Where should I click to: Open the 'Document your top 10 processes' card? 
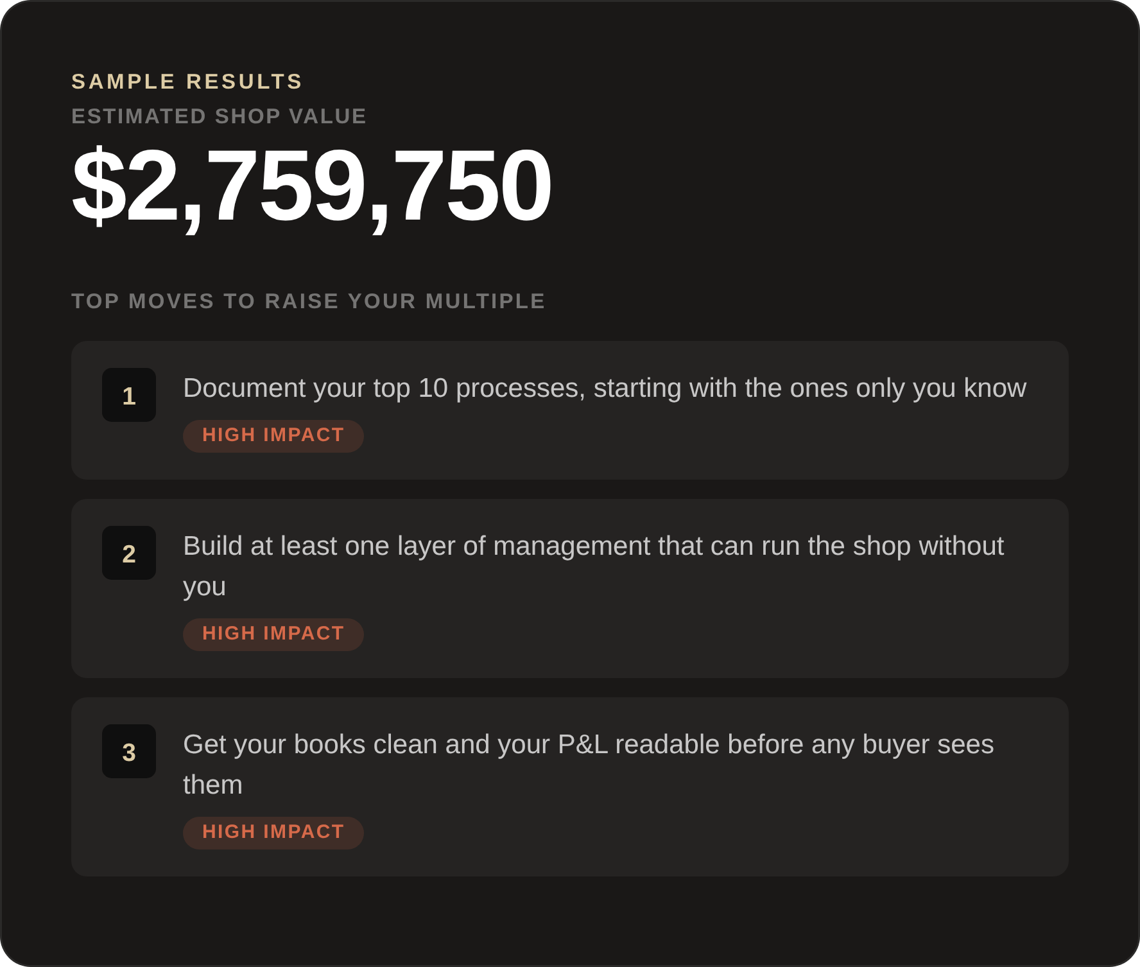tap(570, 410)
